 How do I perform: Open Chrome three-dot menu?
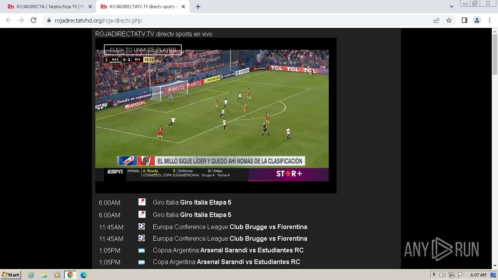[489, 21]
